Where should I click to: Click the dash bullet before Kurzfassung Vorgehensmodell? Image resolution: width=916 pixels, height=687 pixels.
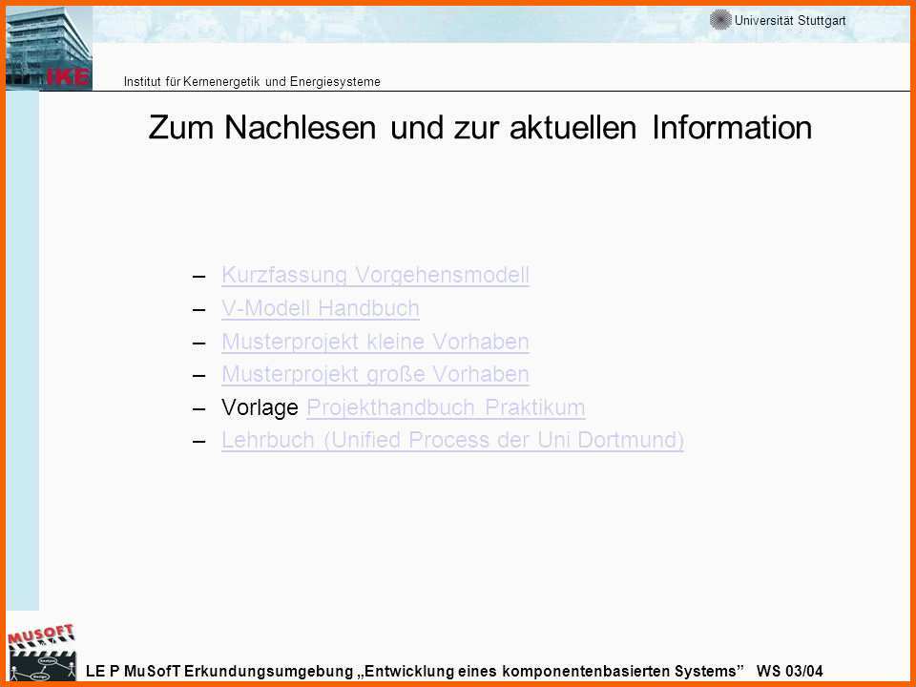pyautogui.click(x=198, y=277)
